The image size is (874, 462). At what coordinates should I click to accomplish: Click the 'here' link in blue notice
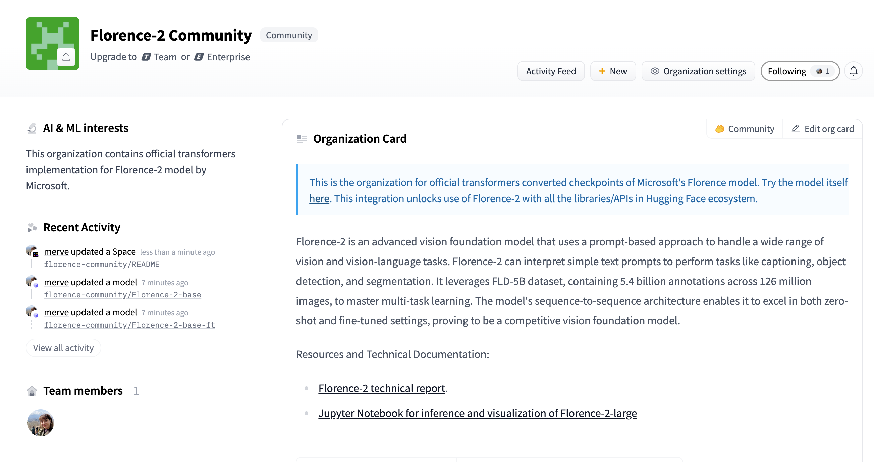319,199
